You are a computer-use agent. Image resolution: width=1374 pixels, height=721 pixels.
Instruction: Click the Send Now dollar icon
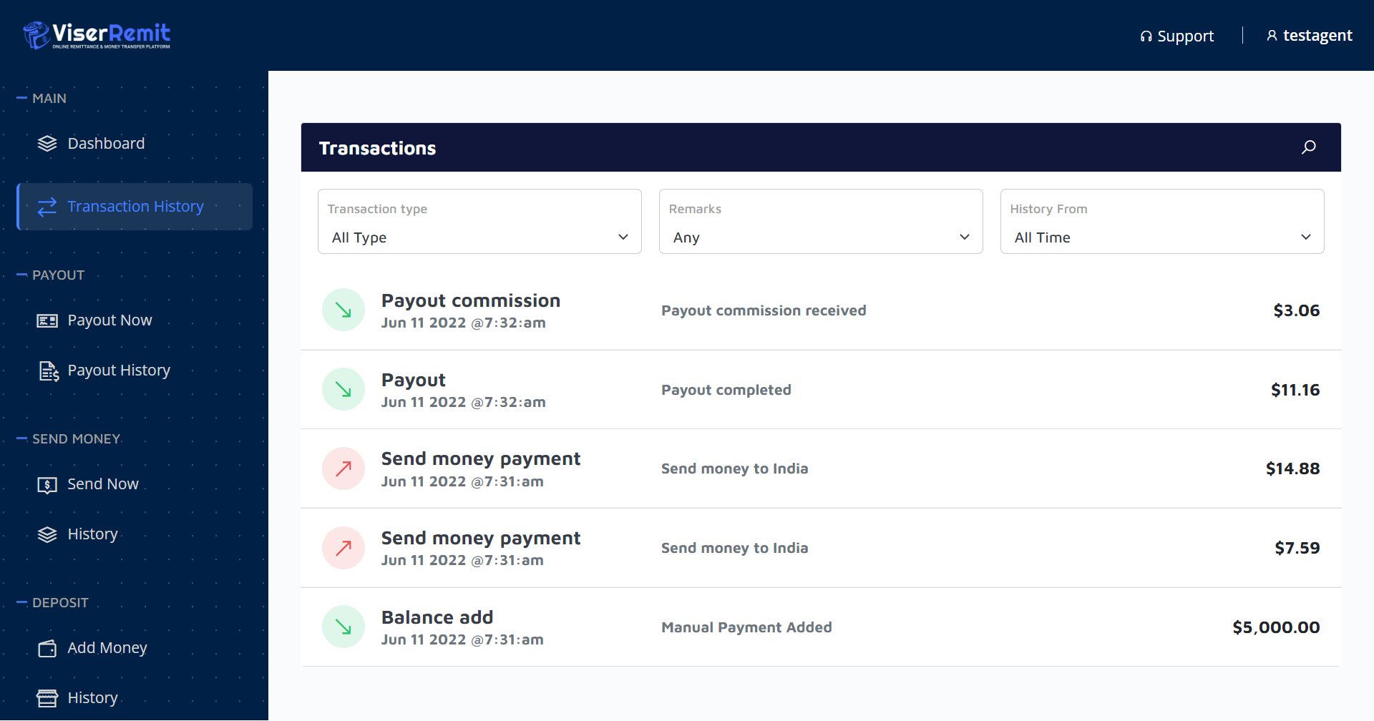[47, 485]
